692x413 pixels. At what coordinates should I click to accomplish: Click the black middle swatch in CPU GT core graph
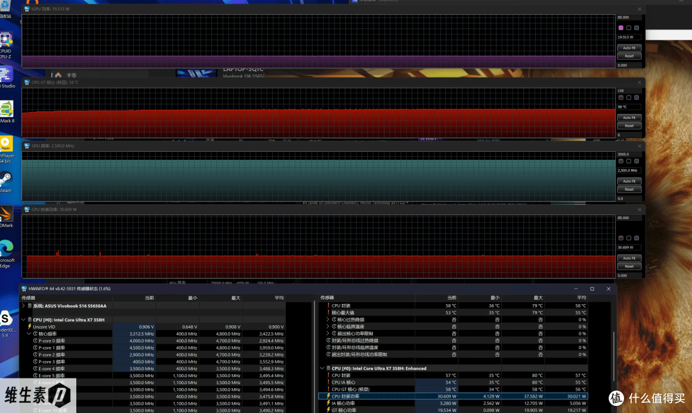tap(629, 97)
